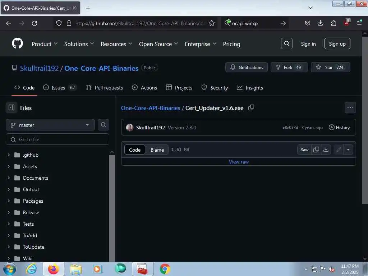Select the Code view toggle
Image resolution: width=368 pixels, height=276 pixels.
point(135,150)
